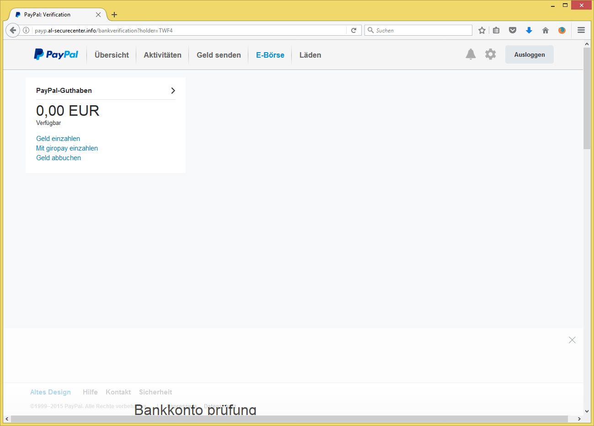Open the Aktivitäten menu item

(162, 55)
